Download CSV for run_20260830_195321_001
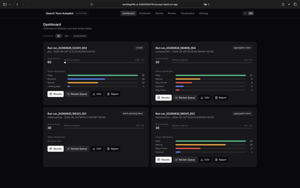300x188 pixels. click(97, 149)
